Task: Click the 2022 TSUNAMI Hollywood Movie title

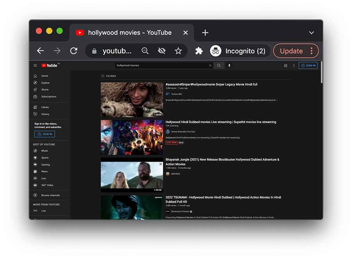Action: coord(223,199)
